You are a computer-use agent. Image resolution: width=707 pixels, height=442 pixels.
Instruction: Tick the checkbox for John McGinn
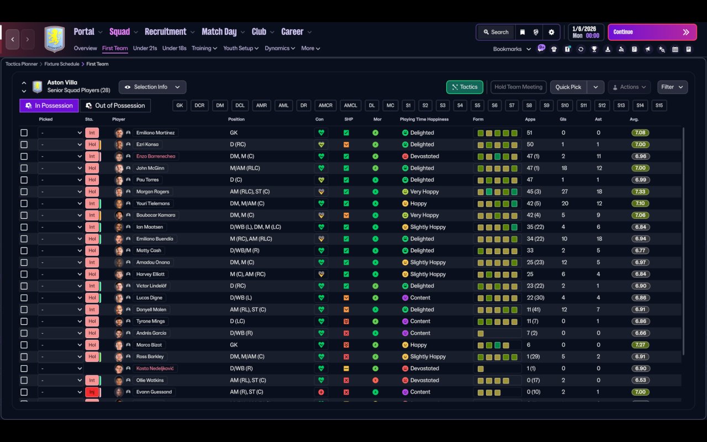tap(24, 168)
